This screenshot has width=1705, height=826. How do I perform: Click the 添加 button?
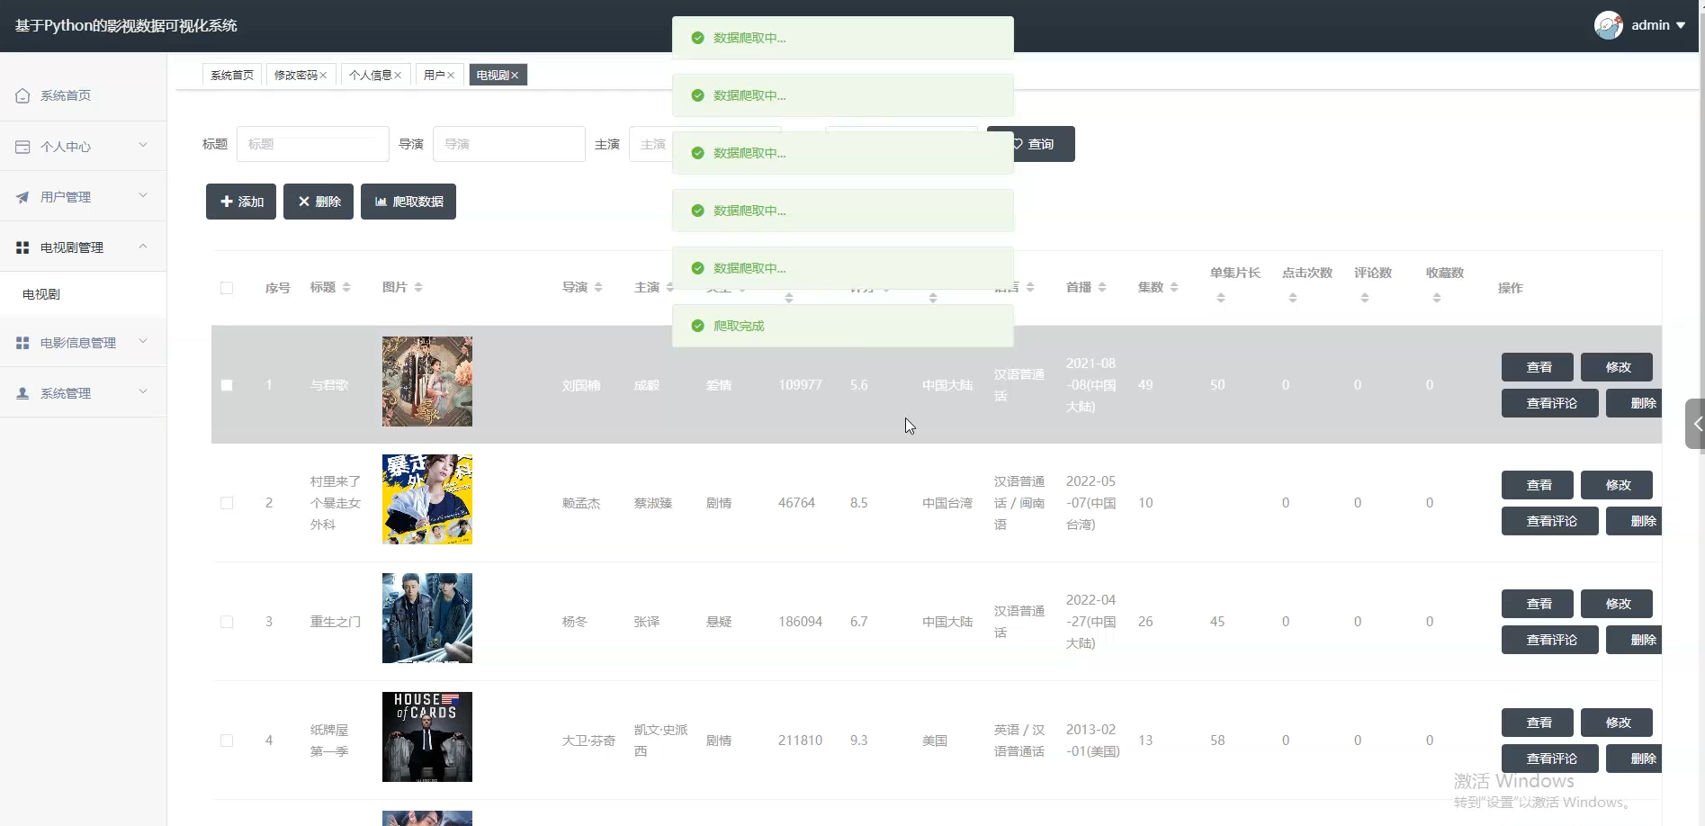[241, 202]
